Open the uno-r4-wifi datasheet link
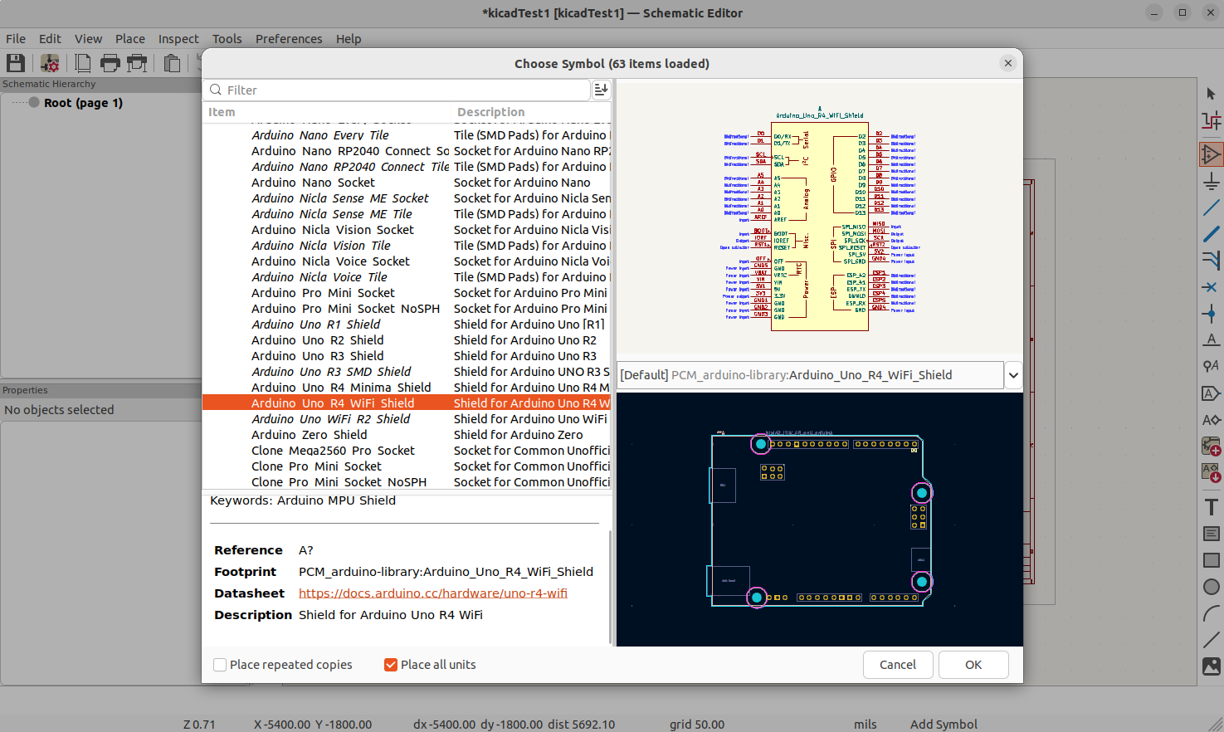The height and width of the screenshot is (732, 1224). pyautogui.click(x=433, y=593)
